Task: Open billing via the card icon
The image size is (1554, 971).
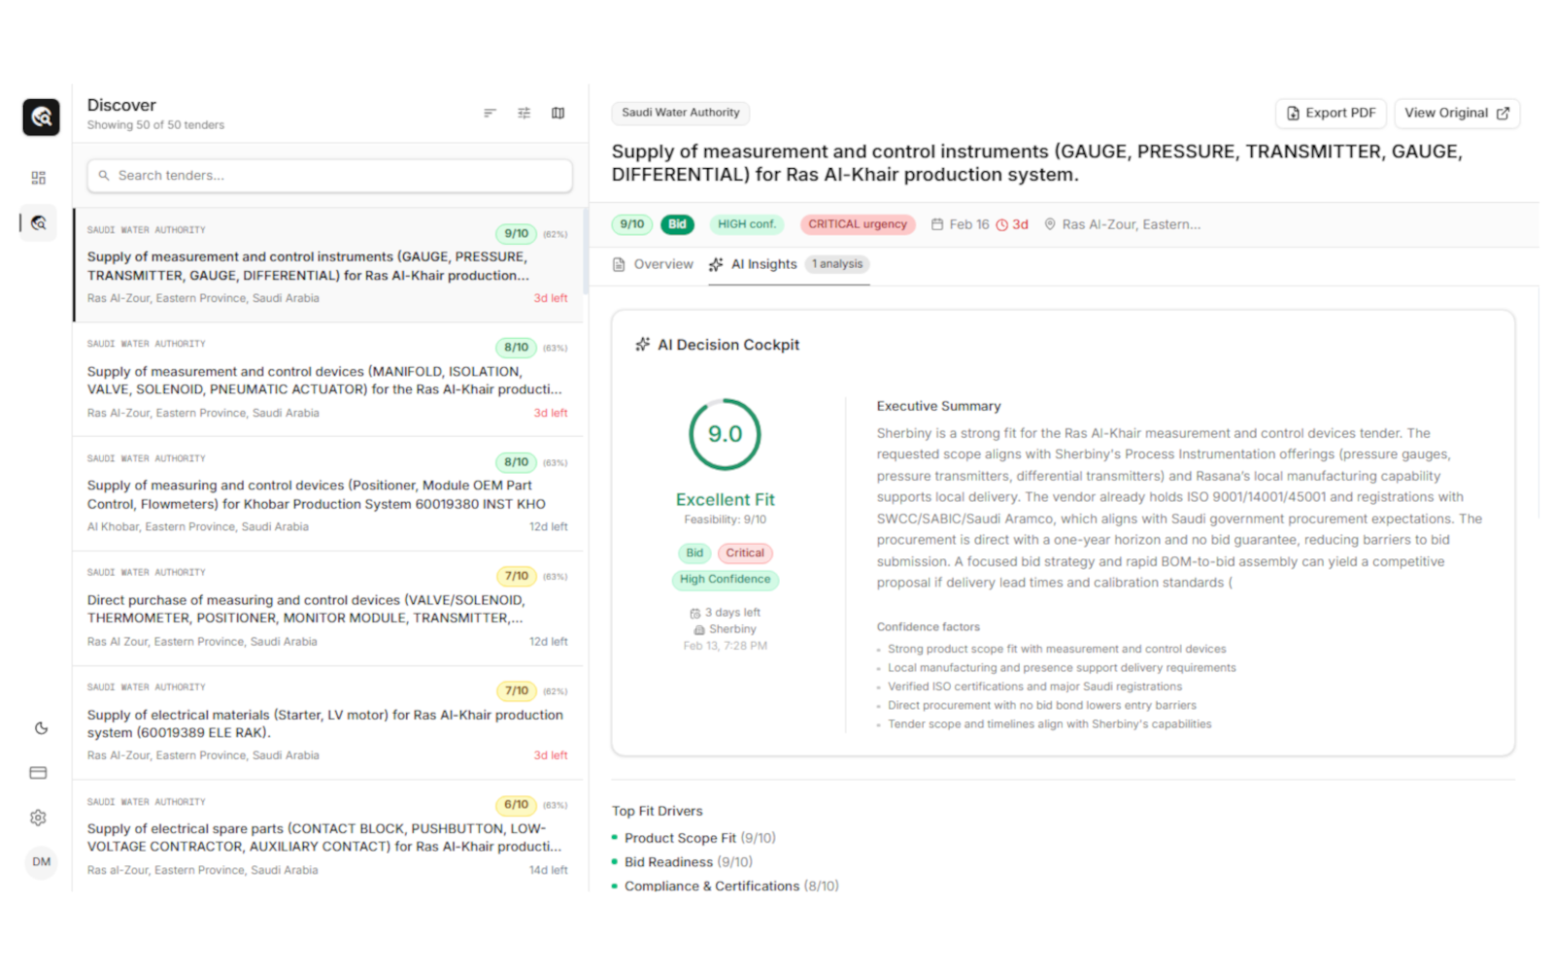Action: pos(39,772)
